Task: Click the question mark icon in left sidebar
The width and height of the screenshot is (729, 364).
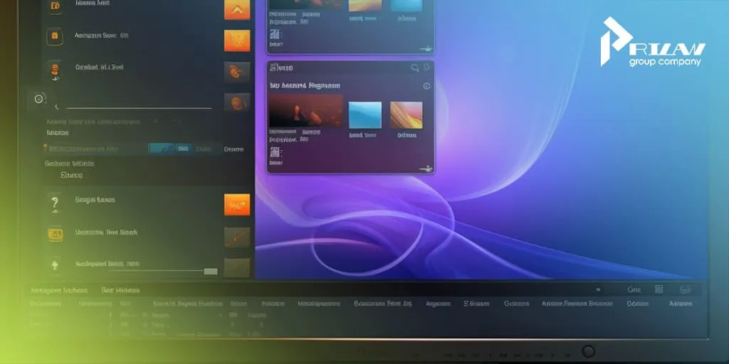Action: point(55,204)
